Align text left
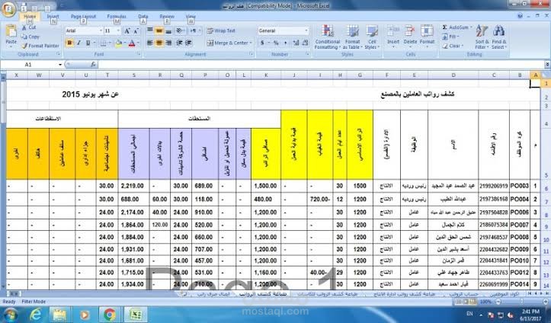551x323 pixels. (150, 43)
